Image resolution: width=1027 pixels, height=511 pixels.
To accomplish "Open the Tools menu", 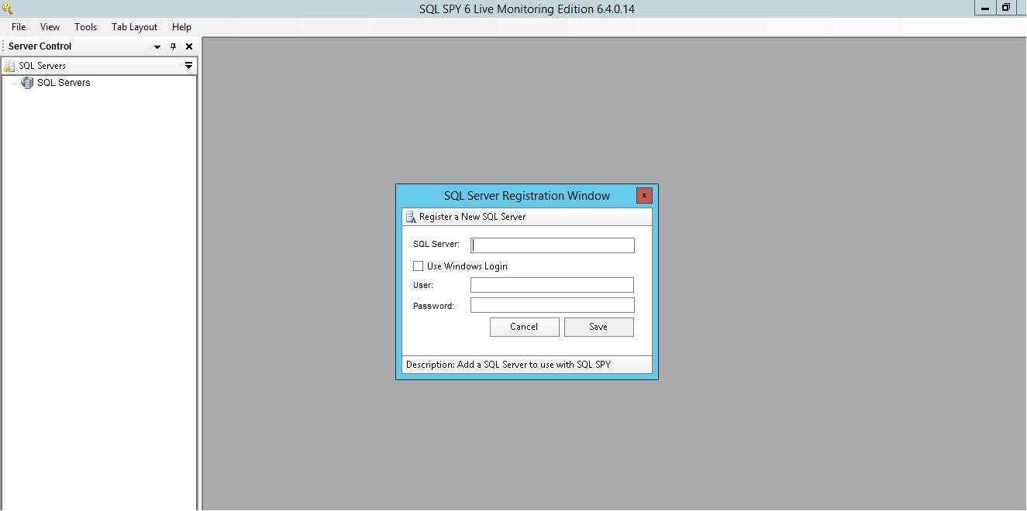I will tap(85, 27).
